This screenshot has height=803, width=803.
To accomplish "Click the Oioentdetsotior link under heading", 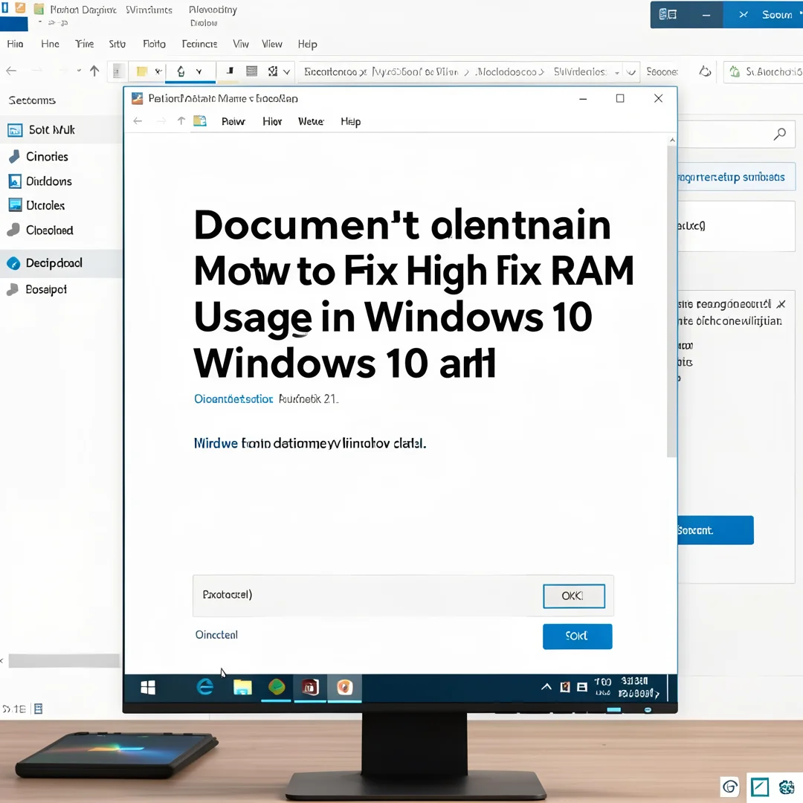I will click(233, 399).
